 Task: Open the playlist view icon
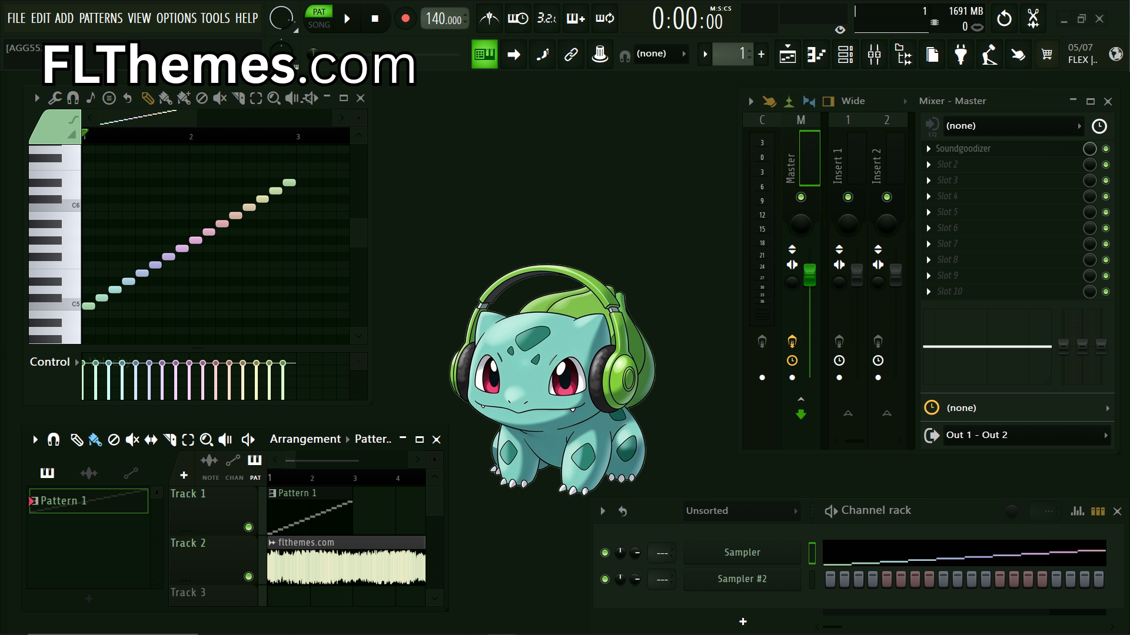tap(787, 55)
